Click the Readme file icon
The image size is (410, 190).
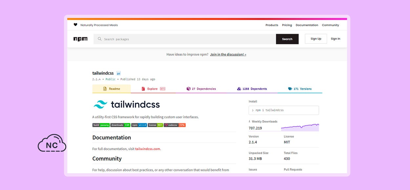[105, 89]
